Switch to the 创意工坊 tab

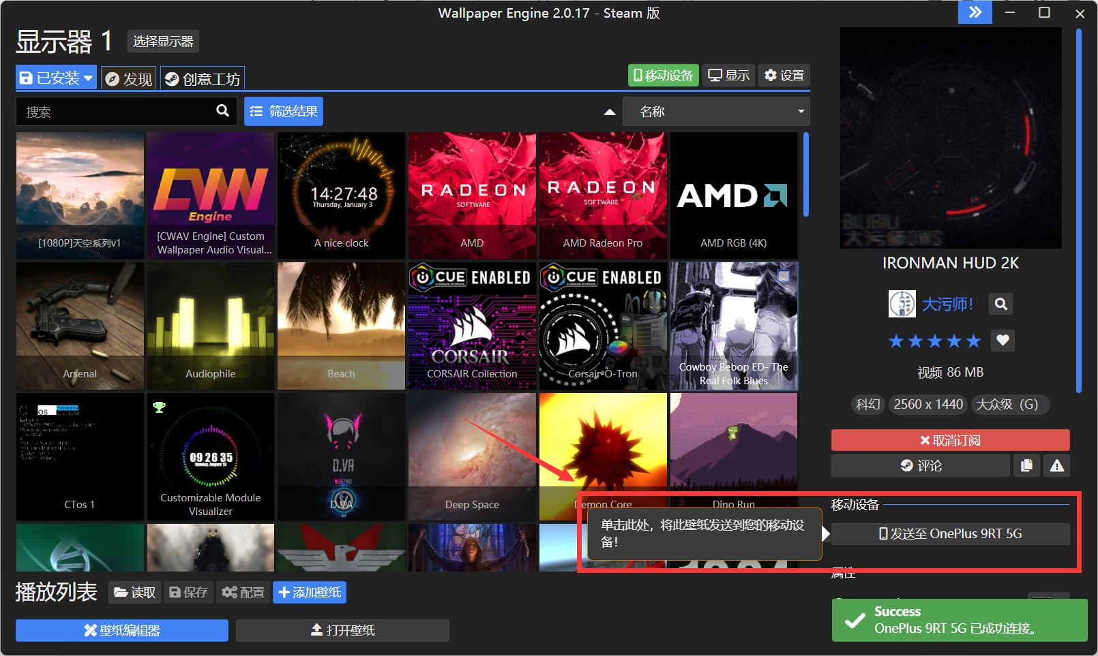(x=203, y=79)
